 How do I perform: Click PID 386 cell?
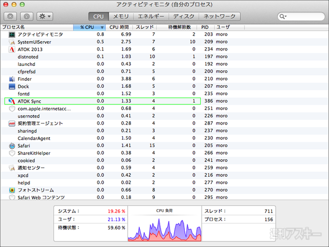click(x=208, y=101)
